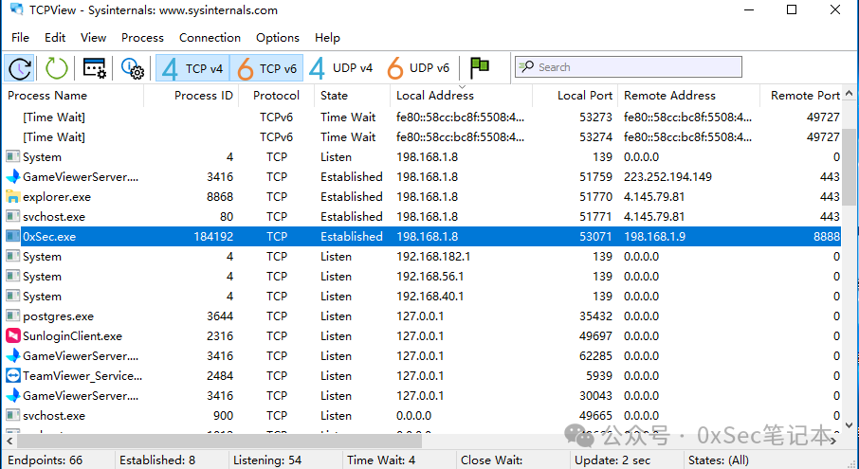Sort by Local Port column header

(x=575, y=96)
